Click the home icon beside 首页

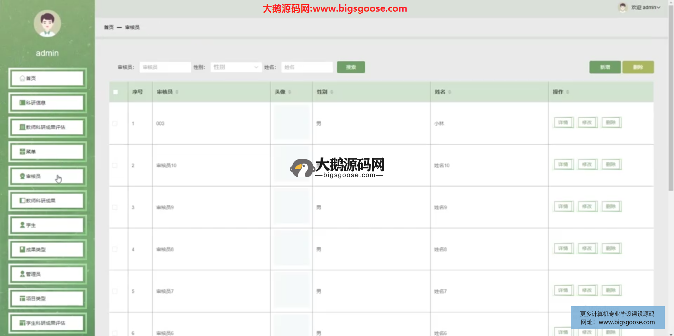pos(22,78)
